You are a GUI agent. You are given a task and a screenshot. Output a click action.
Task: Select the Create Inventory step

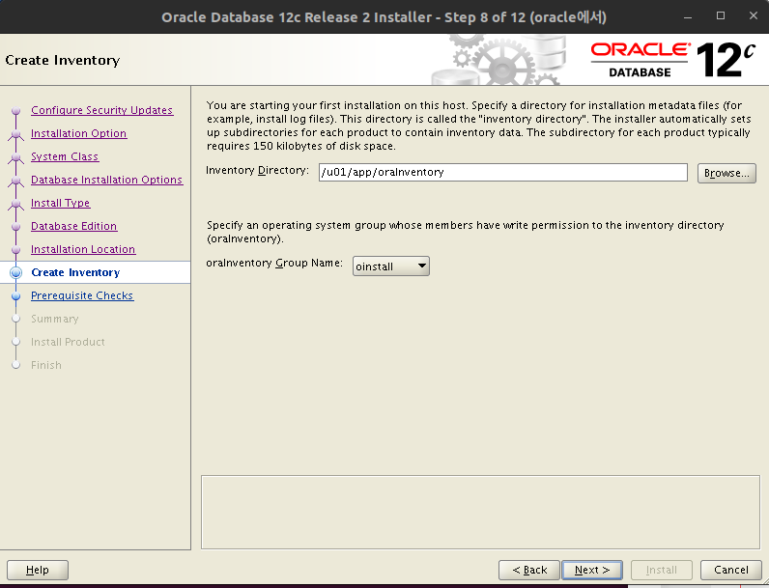click(75, 272)
